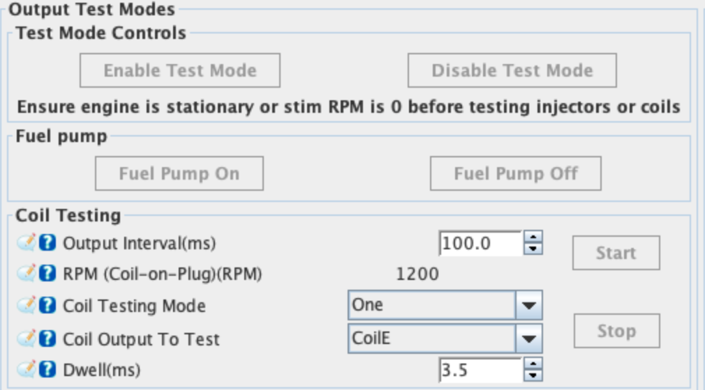Click the Disable Test Mode button
Screen dimensions: 705x390
click(x=512, y=70)
